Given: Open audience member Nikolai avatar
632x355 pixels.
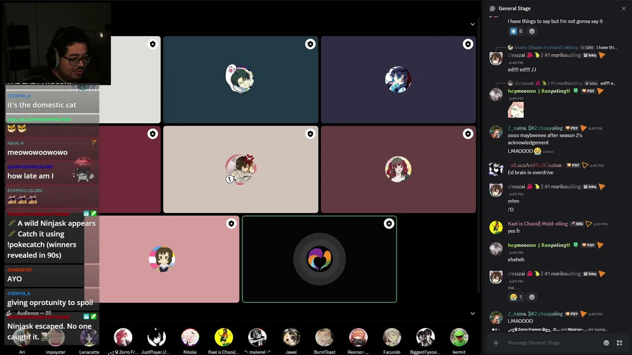Looking at the screenshot, I should click(190, 337).
